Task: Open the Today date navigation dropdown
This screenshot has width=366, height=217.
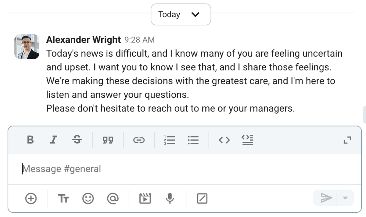Action: 181,14
